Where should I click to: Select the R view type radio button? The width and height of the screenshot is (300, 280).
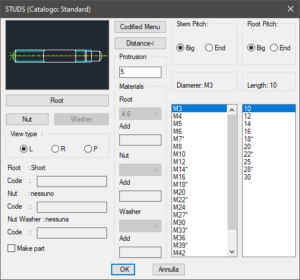(x=55, y=149)
